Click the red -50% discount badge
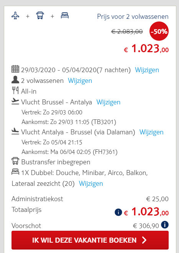 [x=159, y=31]
